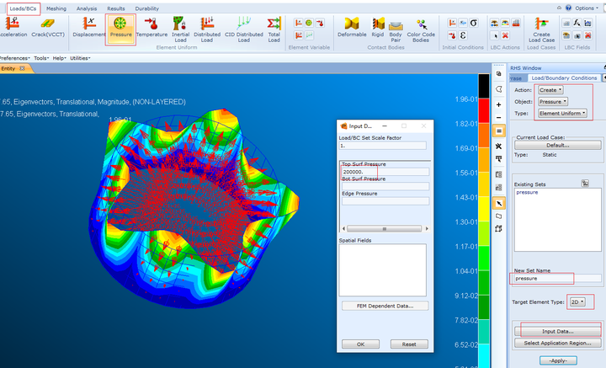Click the FEM Dependent Data button
Viewport: 606px width, 368px height.
385,306
